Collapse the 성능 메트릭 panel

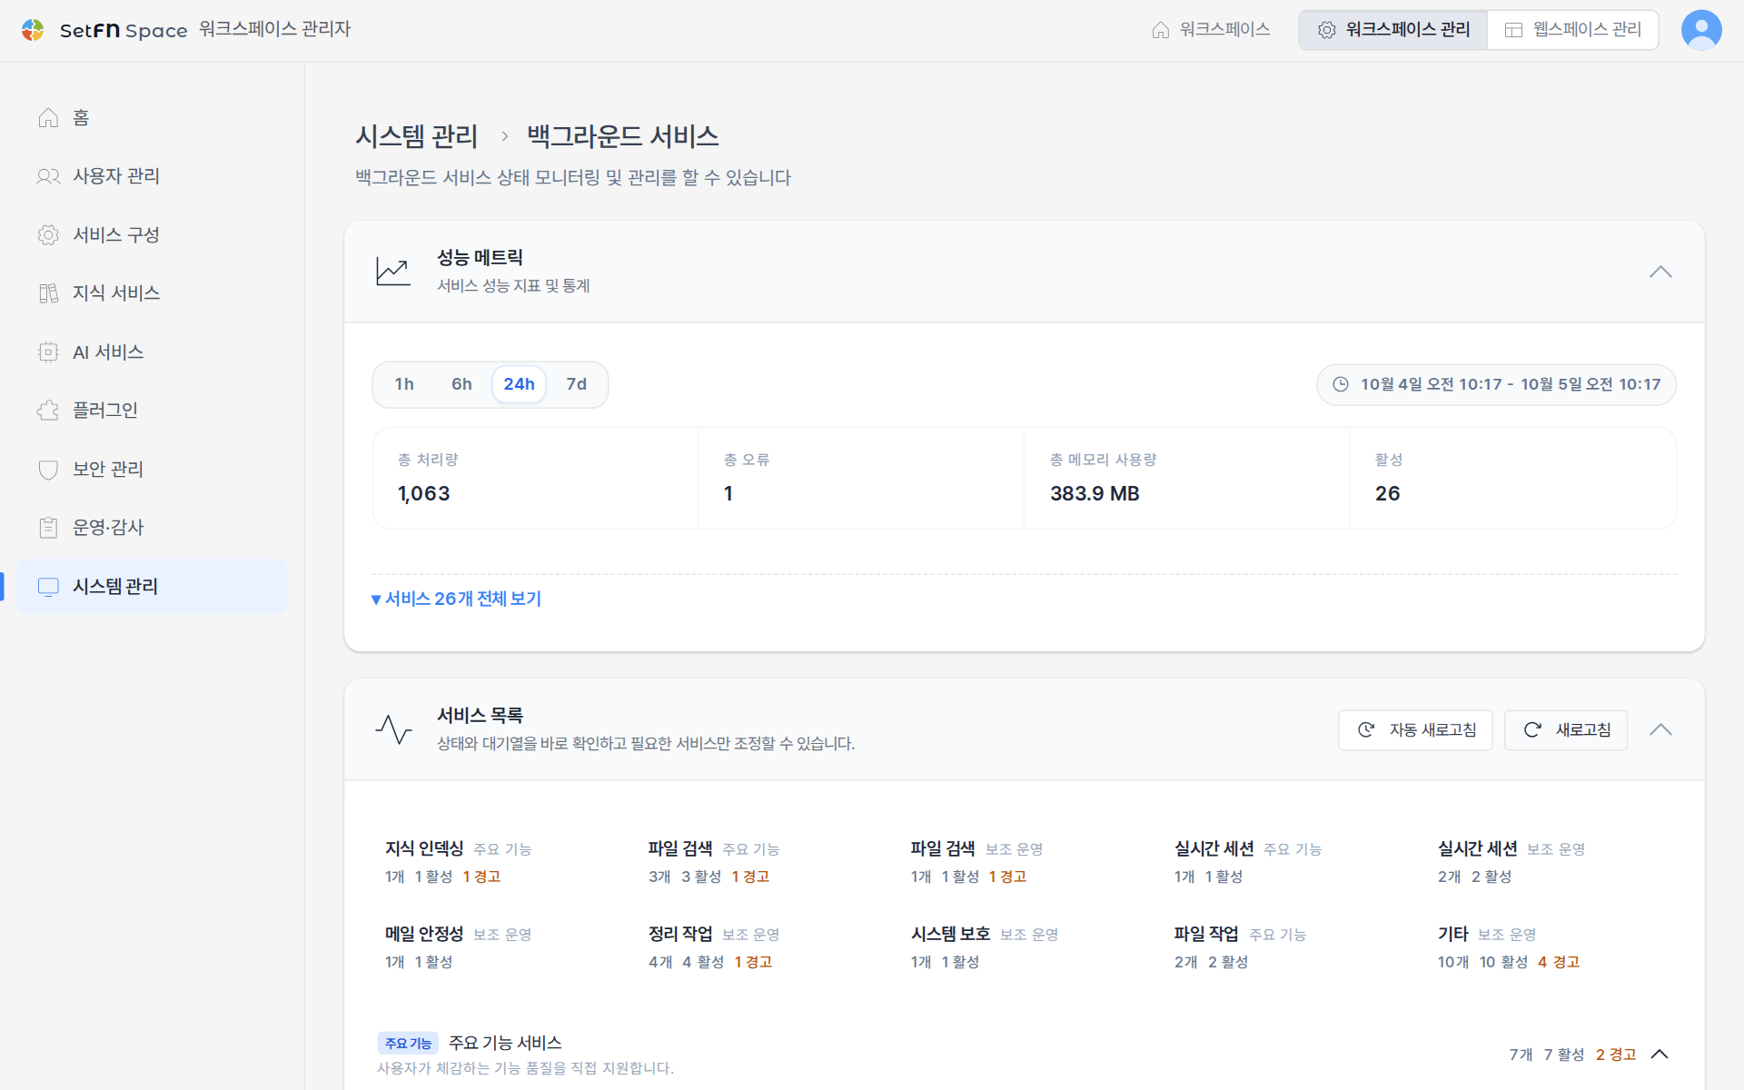point(1660,272)
